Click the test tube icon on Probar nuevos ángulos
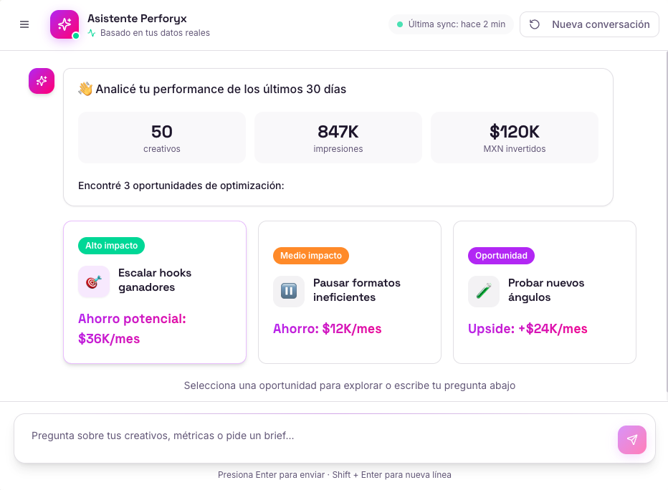The height and width of the screenshot is (490, 668). (x=483, y=291)
